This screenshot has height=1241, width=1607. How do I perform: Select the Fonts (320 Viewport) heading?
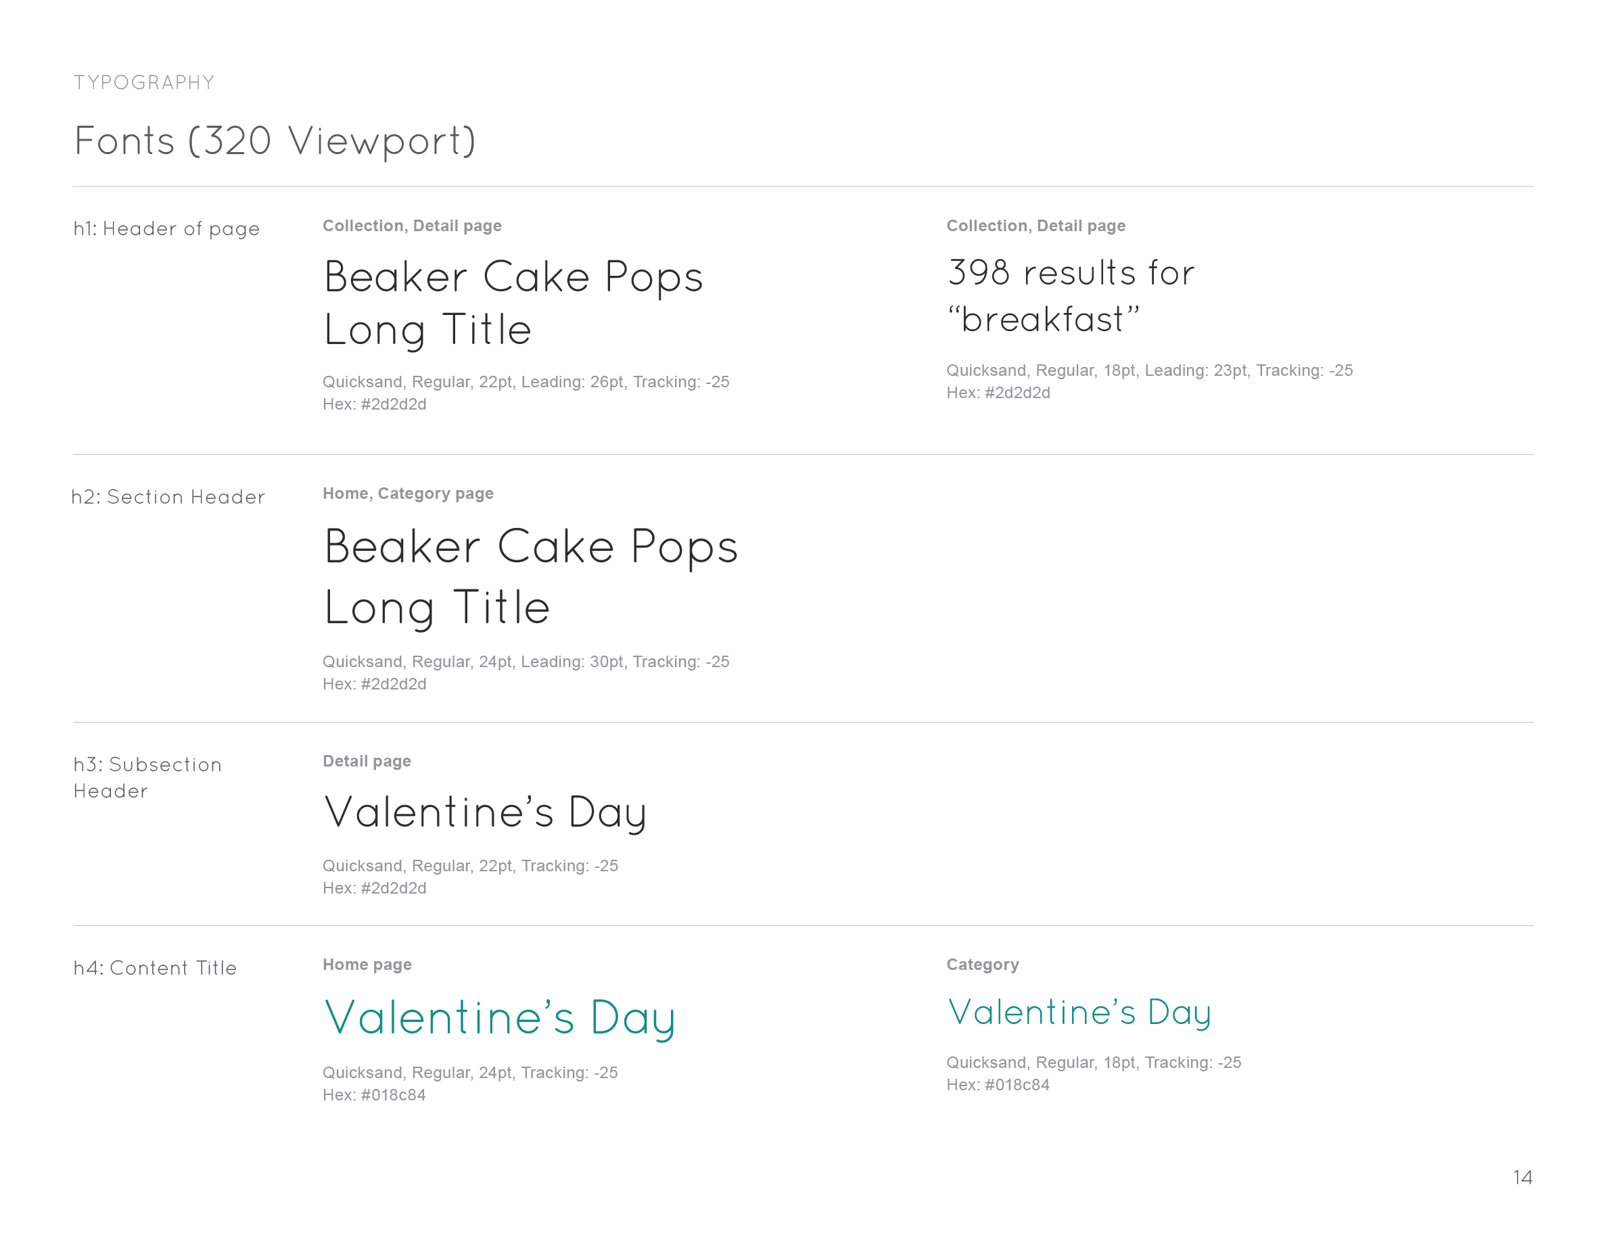click(x=275, y=141)
